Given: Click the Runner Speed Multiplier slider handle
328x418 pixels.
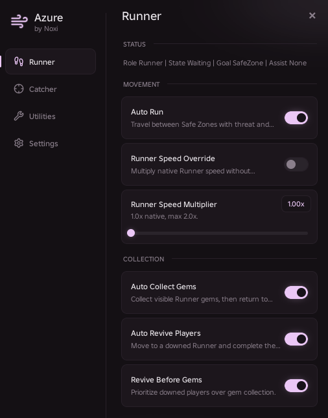Looking at the screenshot, I should [131, 233].
